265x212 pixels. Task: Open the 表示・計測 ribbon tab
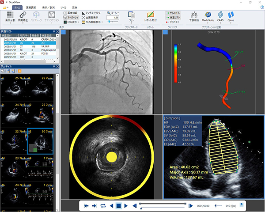(x=49, y=8)
